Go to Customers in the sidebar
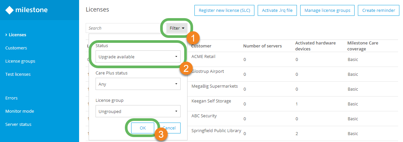 tap(16, 48)
